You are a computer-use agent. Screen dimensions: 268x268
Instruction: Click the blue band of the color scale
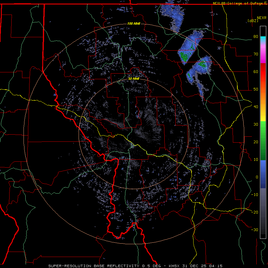[263, 174]
